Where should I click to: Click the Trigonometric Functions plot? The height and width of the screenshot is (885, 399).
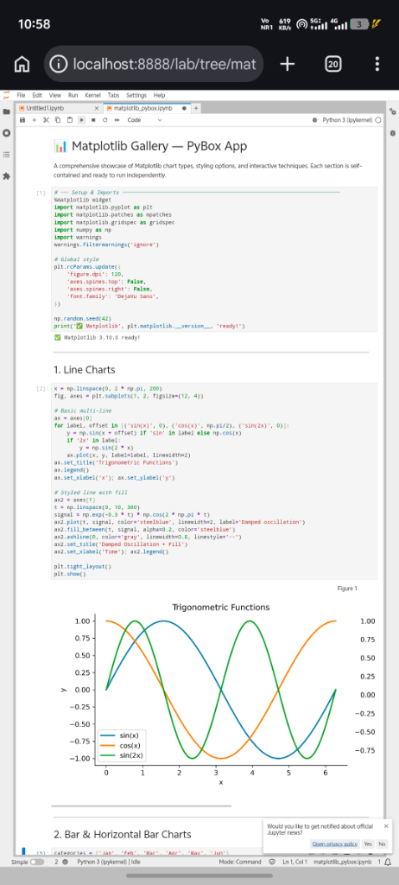pyautogui.click(x=221, y=690)
